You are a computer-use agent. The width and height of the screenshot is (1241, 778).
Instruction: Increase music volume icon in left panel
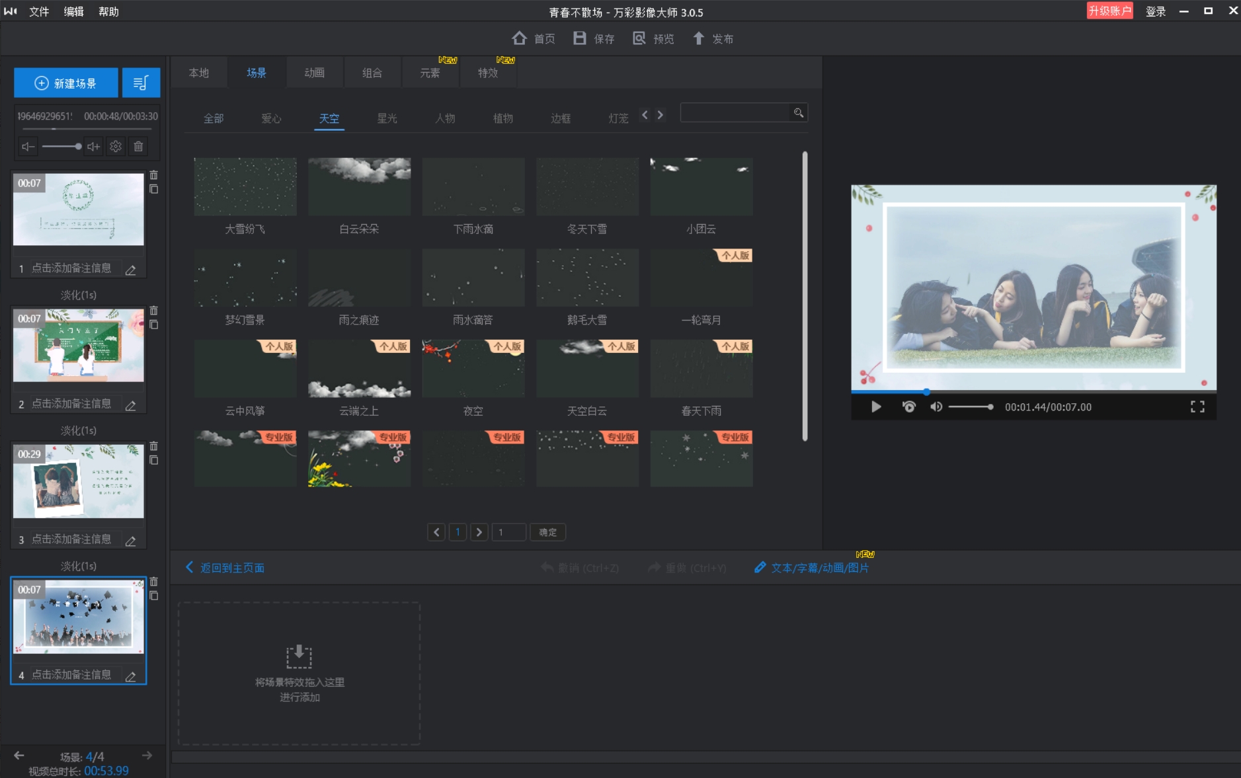[93, 147]
